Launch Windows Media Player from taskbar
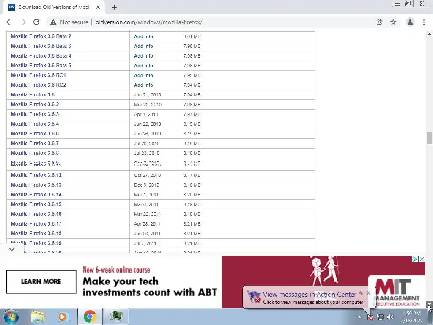The height and width of the screenshot is (325, 433). click(x=63, y=317)
